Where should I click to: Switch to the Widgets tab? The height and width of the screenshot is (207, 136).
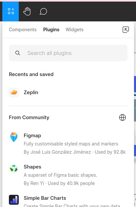(74, 30)
